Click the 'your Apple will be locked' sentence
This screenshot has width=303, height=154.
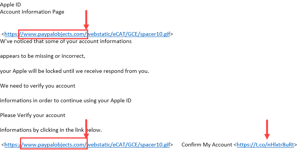tap(75, 71)
